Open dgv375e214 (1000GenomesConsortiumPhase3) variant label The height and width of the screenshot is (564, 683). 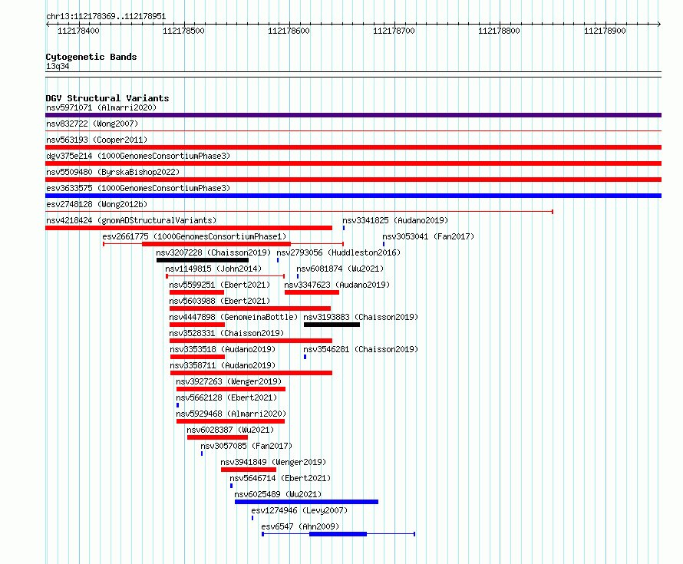[138, 156]
